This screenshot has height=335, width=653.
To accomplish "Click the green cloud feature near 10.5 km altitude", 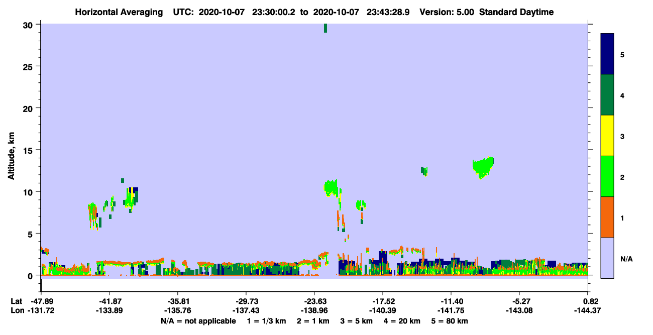I will pos(332,188).
